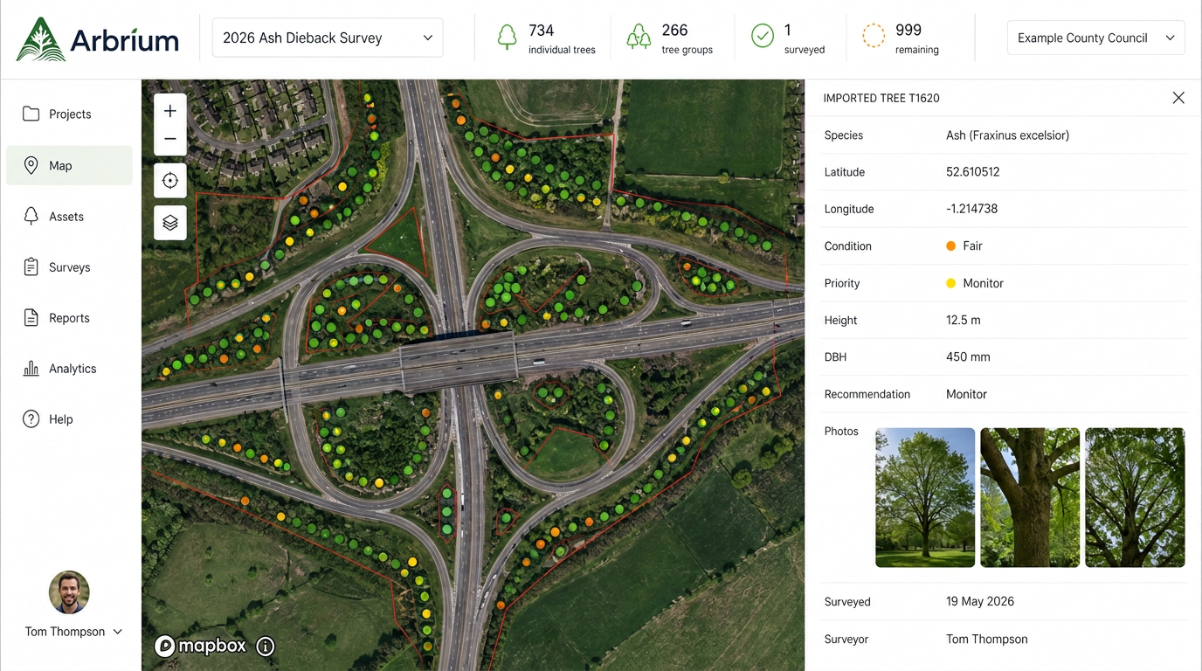
Task: Click the Mapbox logo
Action: click(x=201, y=646)
